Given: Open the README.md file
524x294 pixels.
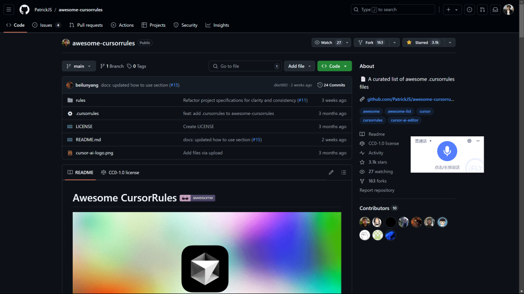Looking at the screenshot, I should 88,140.
